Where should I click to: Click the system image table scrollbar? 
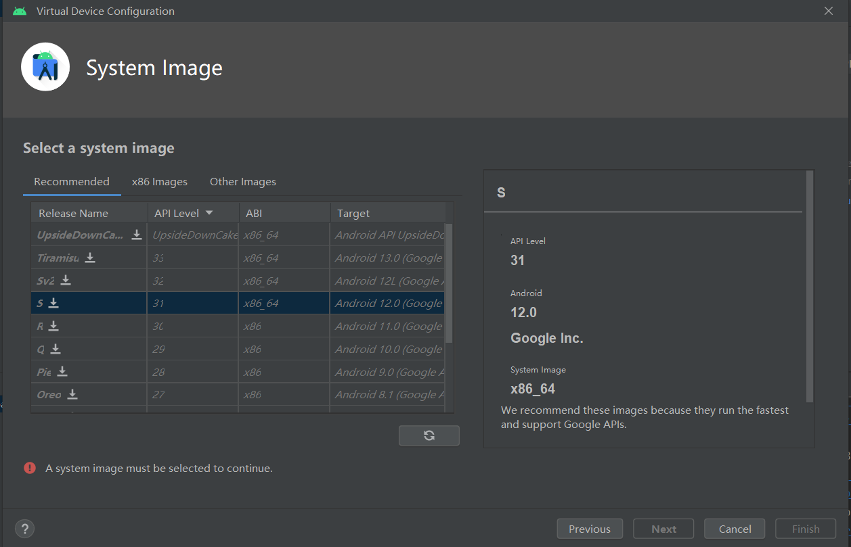click(x=449, y=283)
